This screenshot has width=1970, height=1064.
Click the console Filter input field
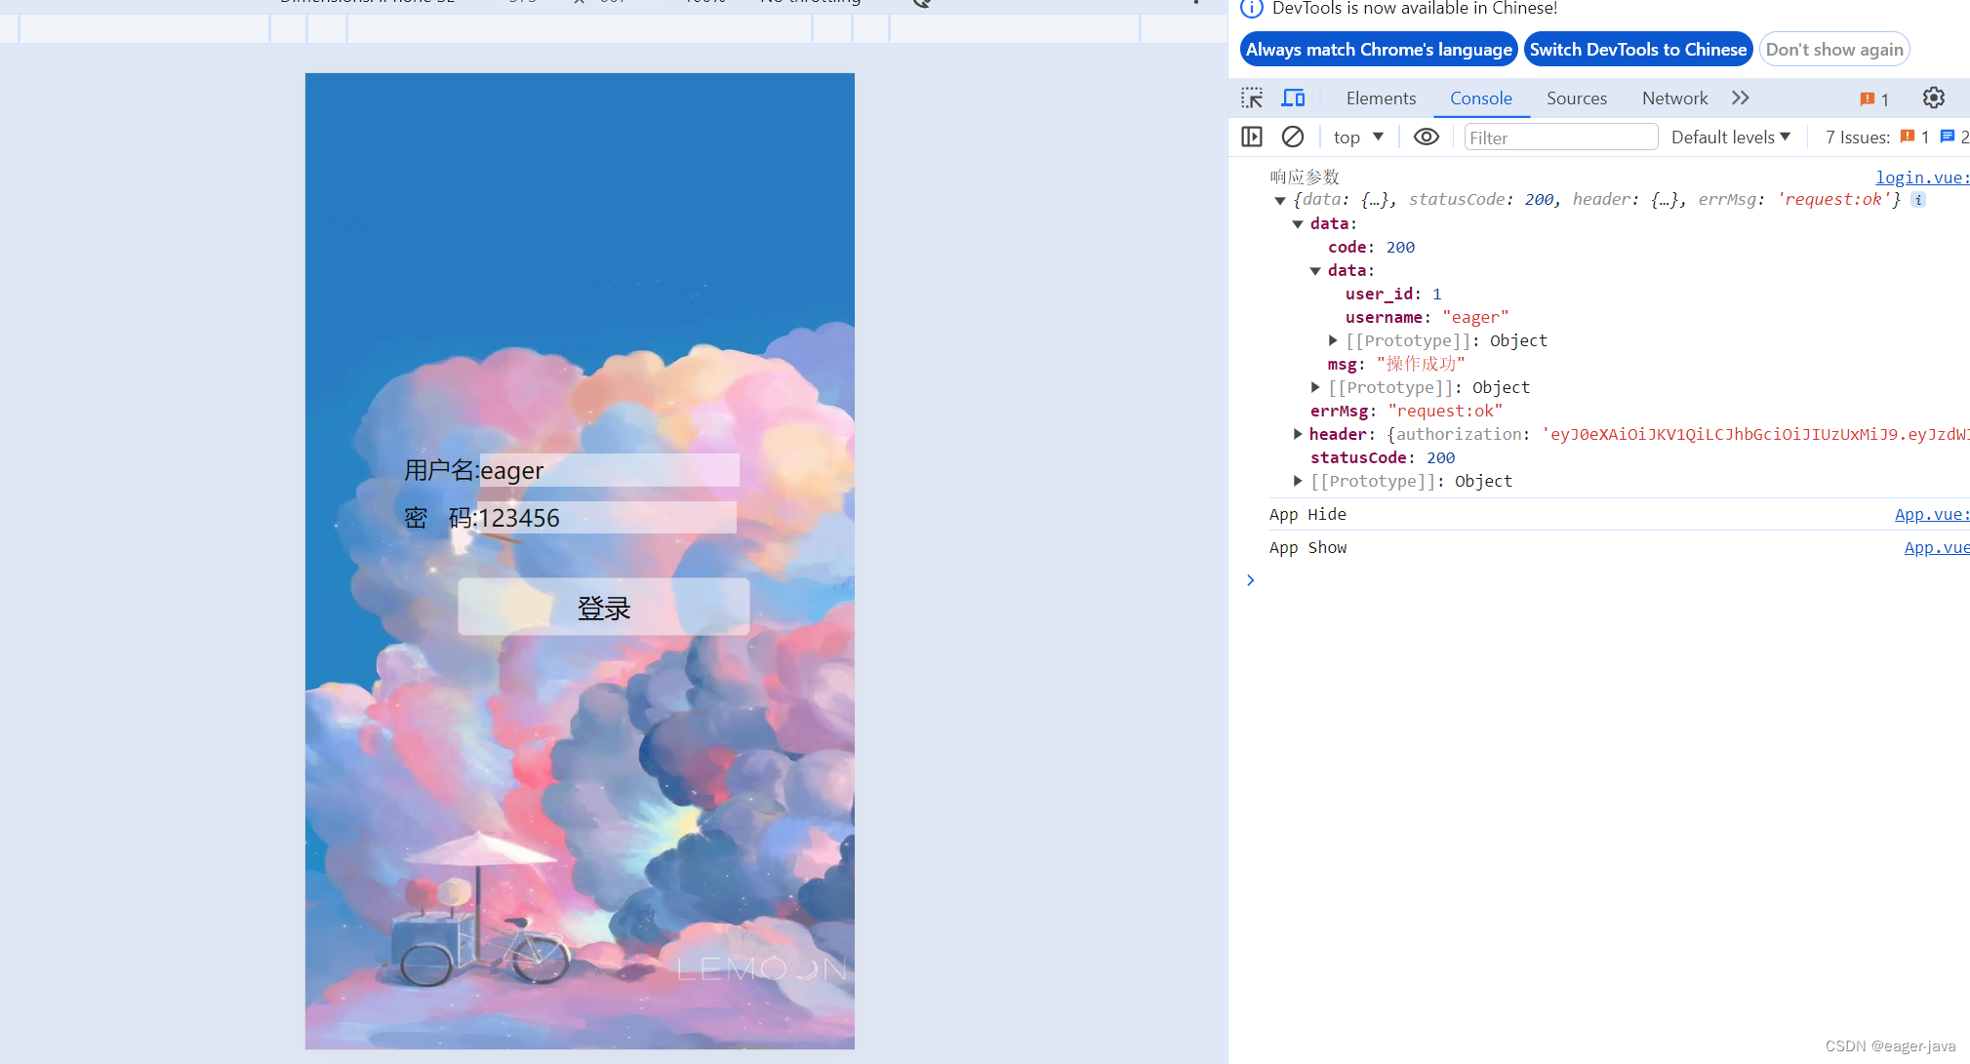[x=1559, y=138]
